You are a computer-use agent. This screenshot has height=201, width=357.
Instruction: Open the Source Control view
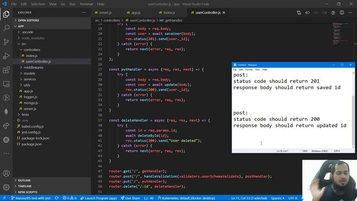pyautogui.click(x=6, y=42)
